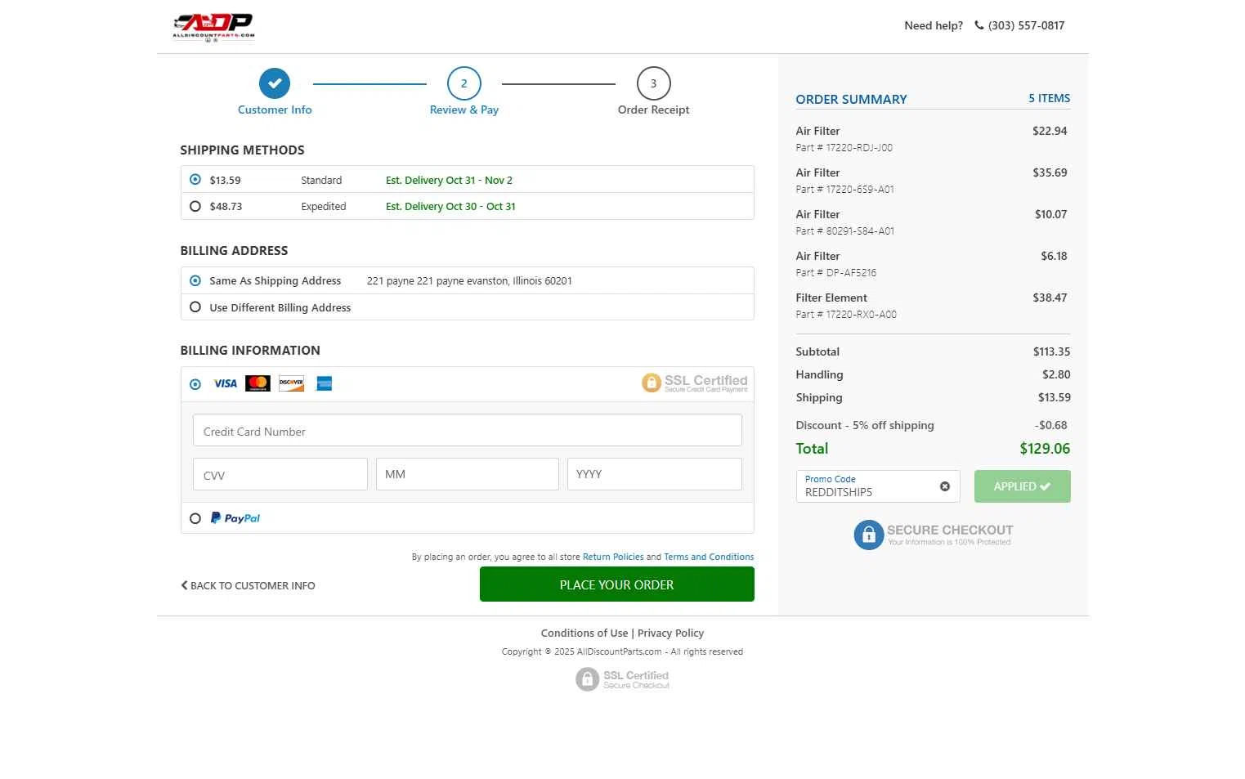1245x779 pixels.
Task: Click Part # DP-AF5216
Action: 835,272
